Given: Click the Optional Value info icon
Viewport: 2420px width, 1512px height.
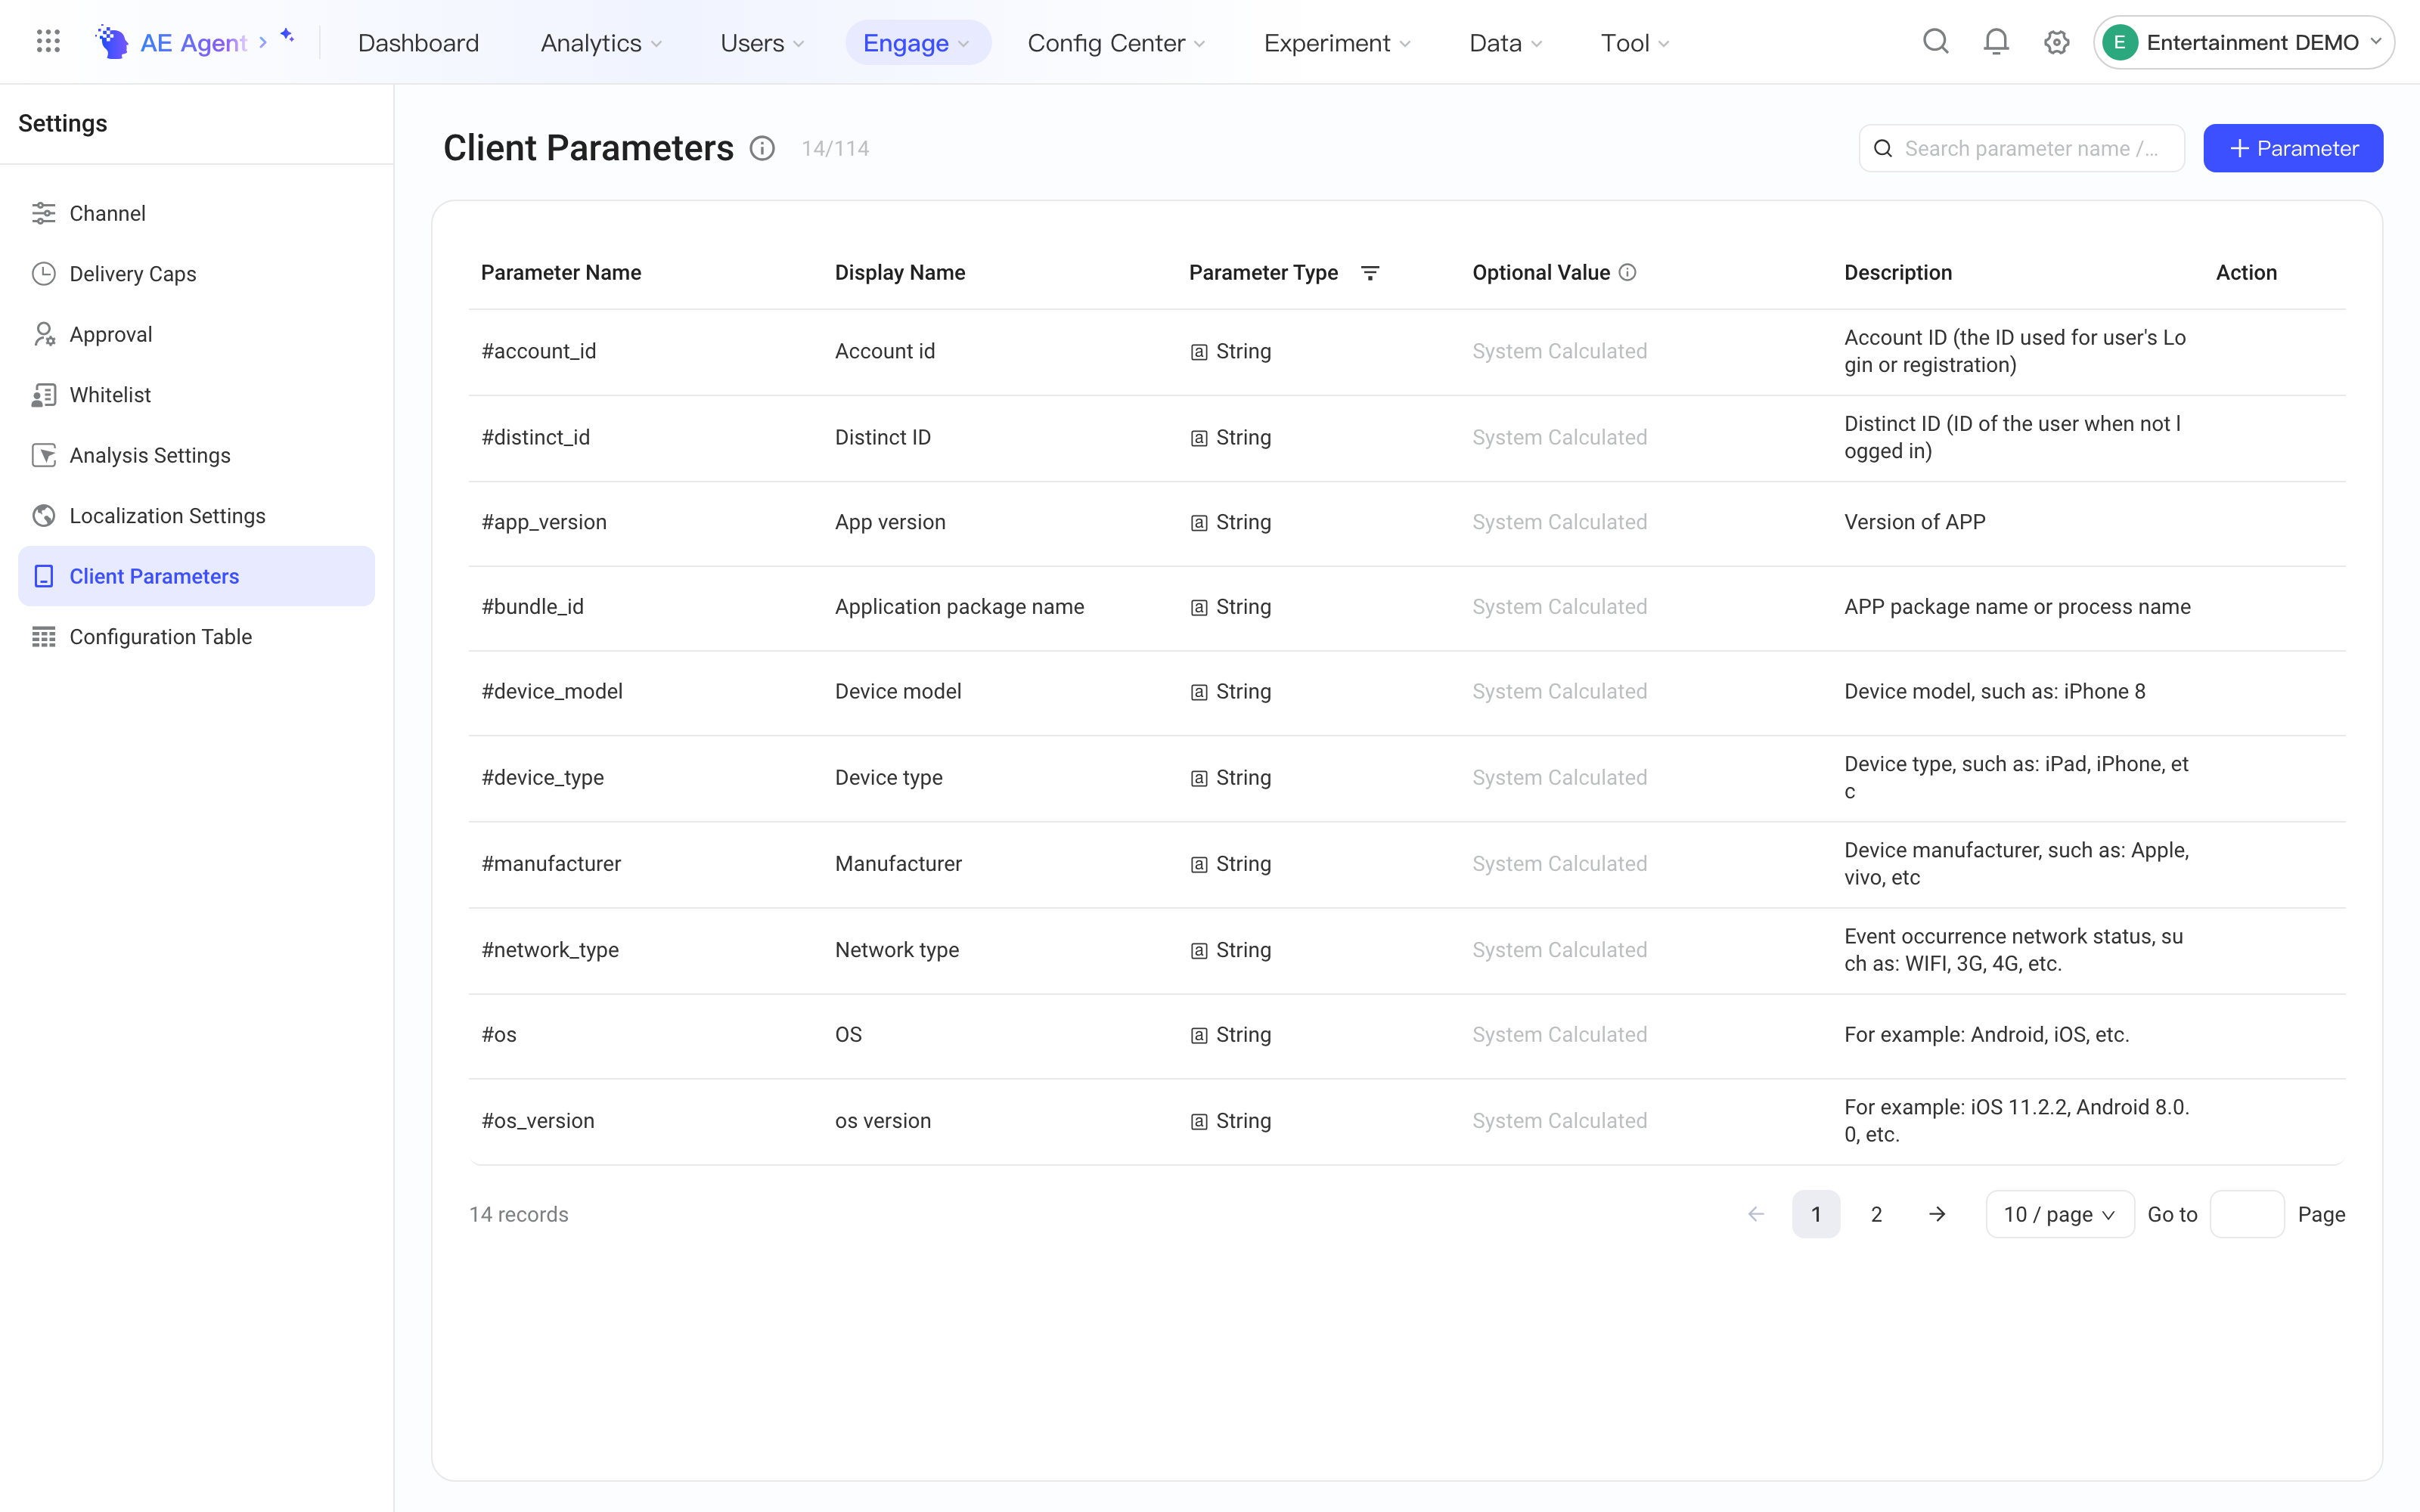Looking at the screenshot, I should click(1627, 273).
